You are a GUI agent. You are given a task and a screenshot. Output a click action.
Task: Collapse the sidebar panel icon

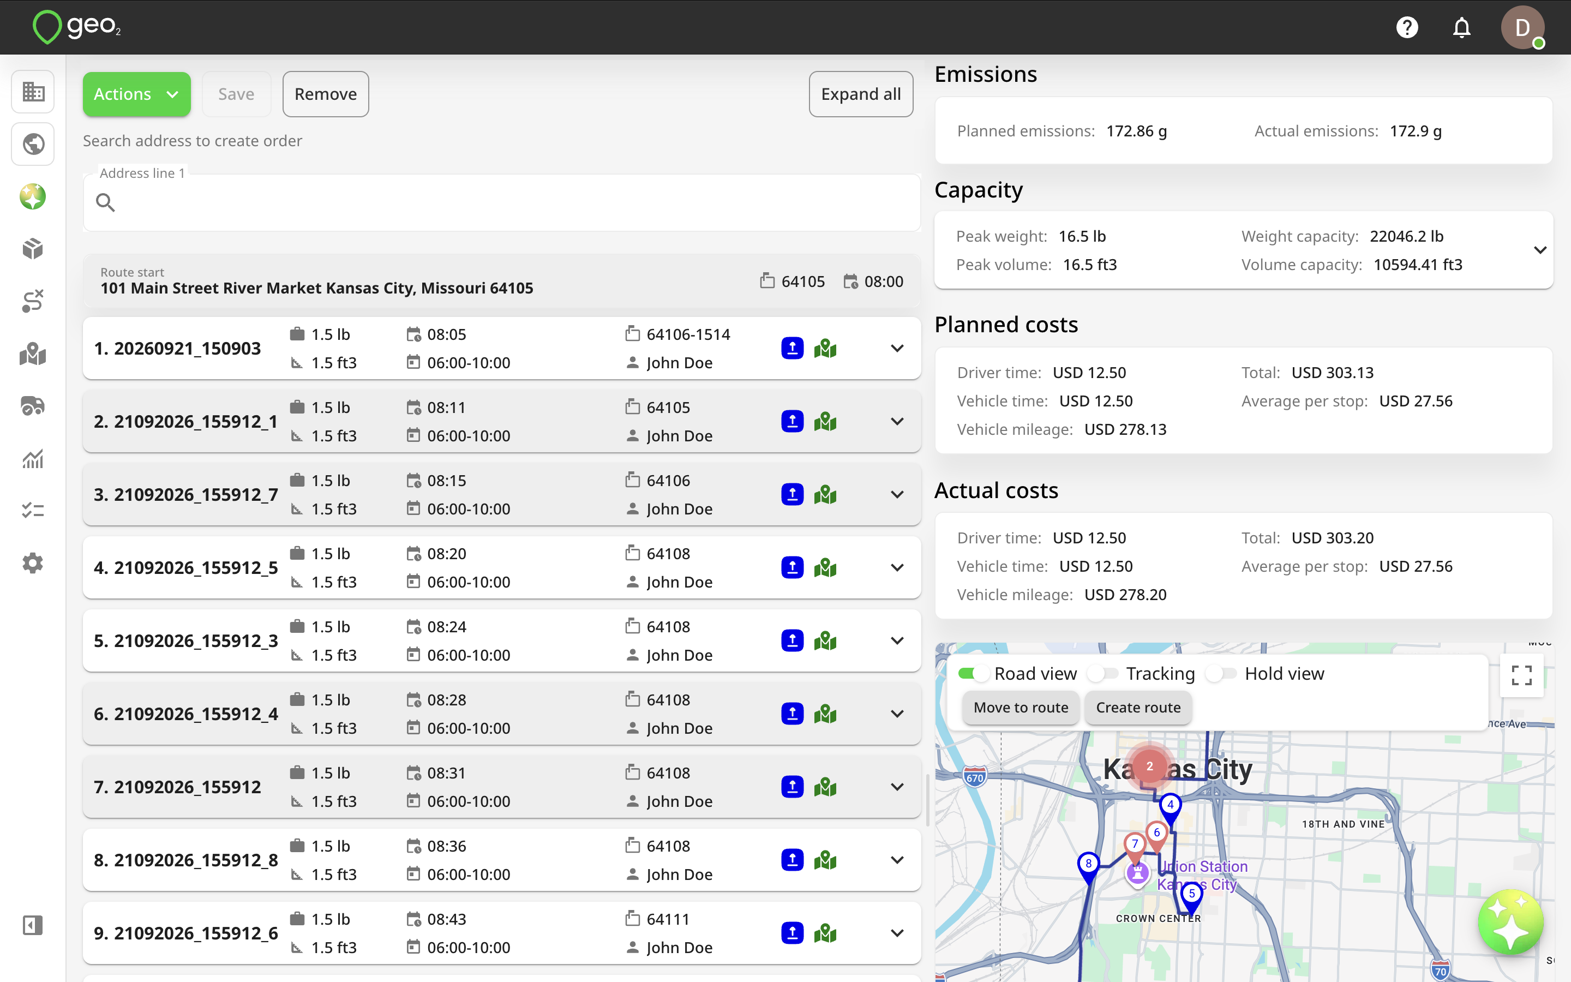click(33, 925)
